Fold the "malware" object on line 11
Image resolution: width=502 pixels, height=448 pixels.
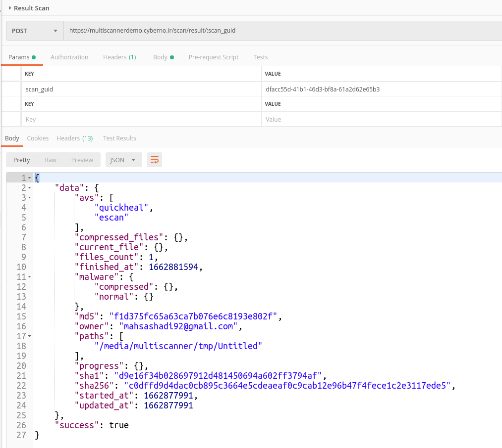30,277
